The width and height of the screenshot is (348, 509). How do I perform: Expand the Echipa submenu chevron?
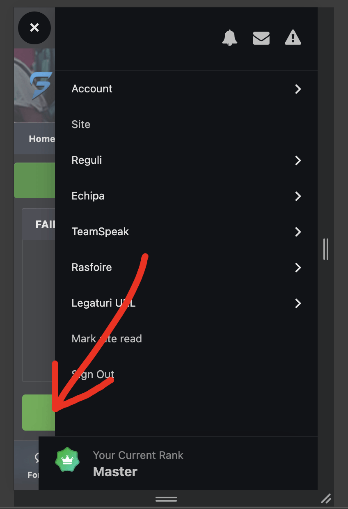pos(298,196)
